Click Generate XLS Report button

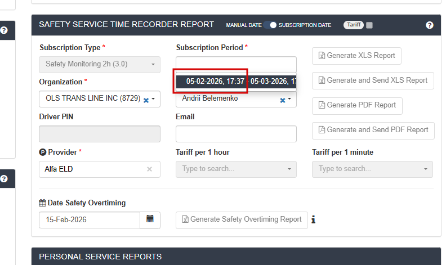[x=356, y=56]
